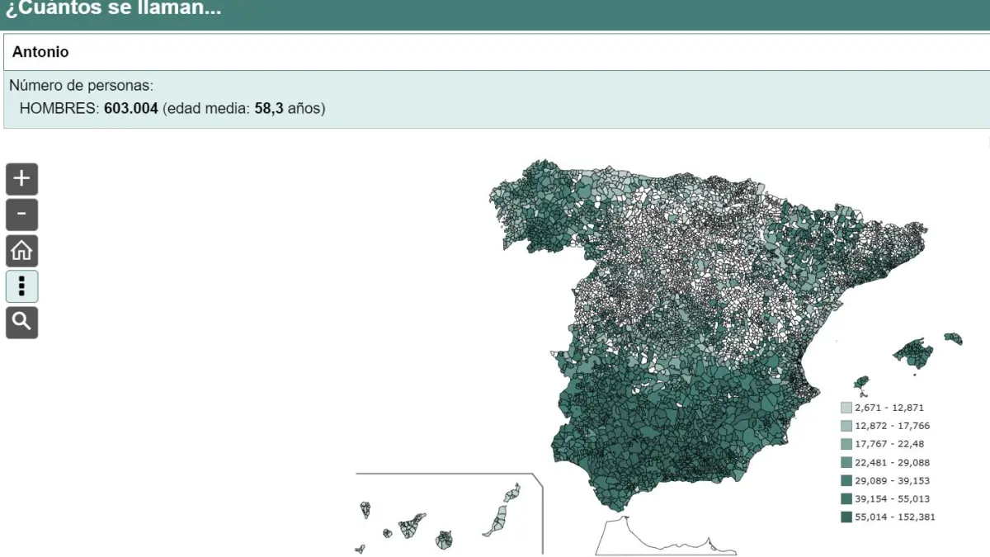Choose the 39,154 - 55,013 legend swatch
Screen dimensions: 990x557
click(846, 498)
